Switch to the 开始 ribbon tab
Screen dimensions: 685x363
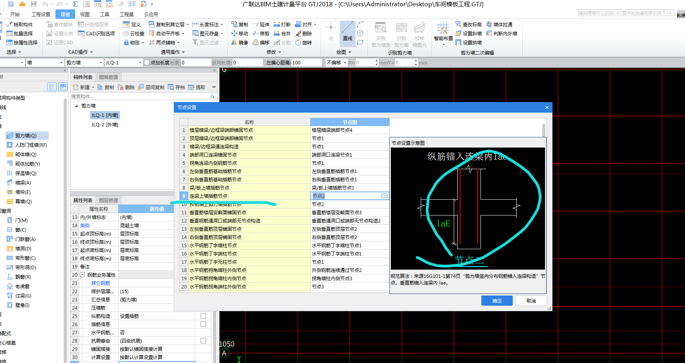tap(15, 14)
